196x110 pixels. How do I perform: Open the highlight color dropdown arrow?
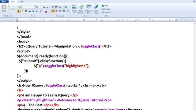point(43,11)
